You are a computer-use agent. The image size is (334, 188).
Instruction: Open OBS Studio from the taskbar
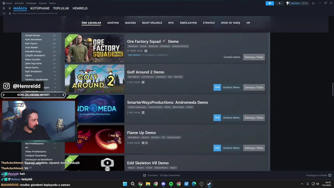point(201,184)
